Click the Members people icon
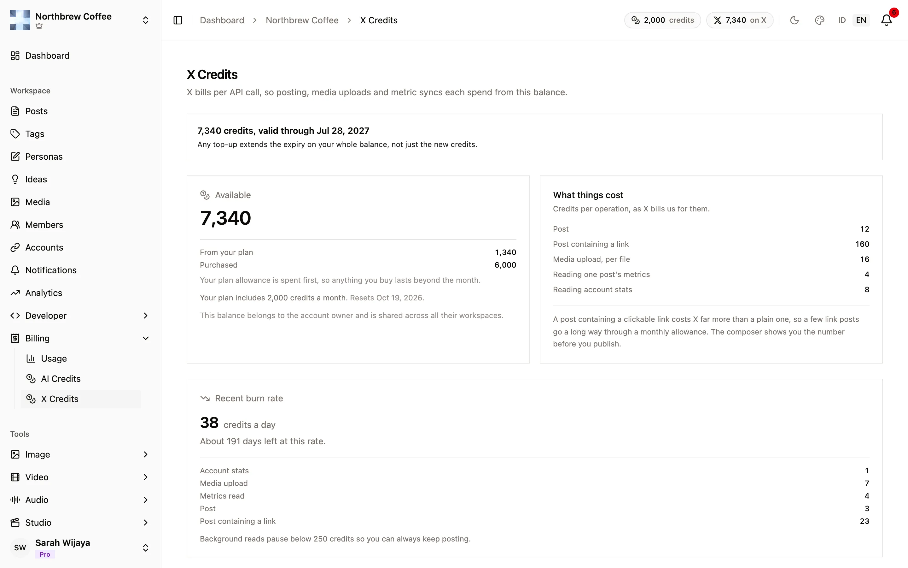 pyautogui.click(x=15, y=225)
